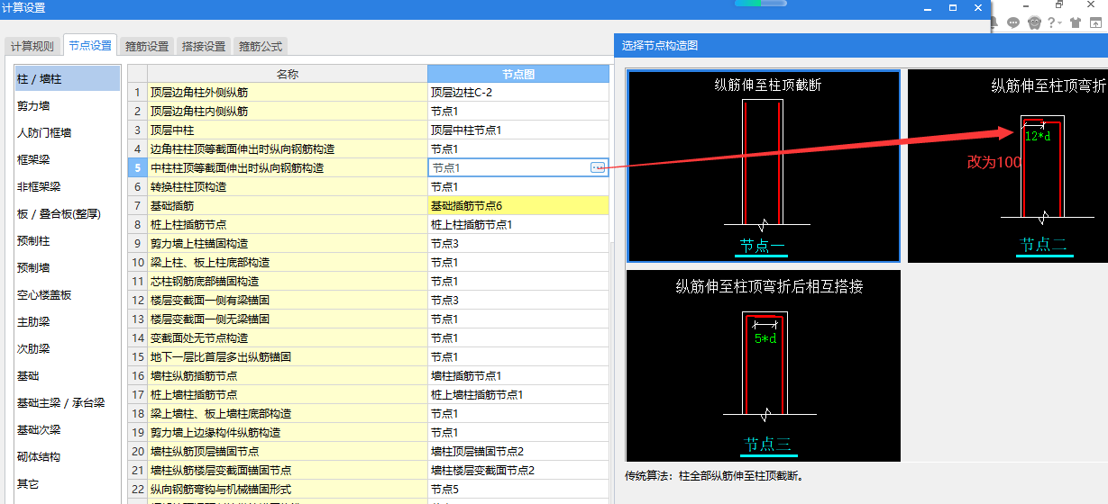The width and height of the screenshot is (1108, 504).
Task: Select 柱 / 墙柱 in the component list
Action: coord(68,78)
